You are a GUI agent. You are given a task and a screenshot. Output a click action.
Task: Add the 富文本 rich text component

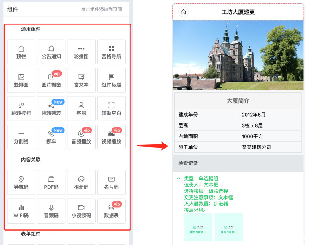81,80
